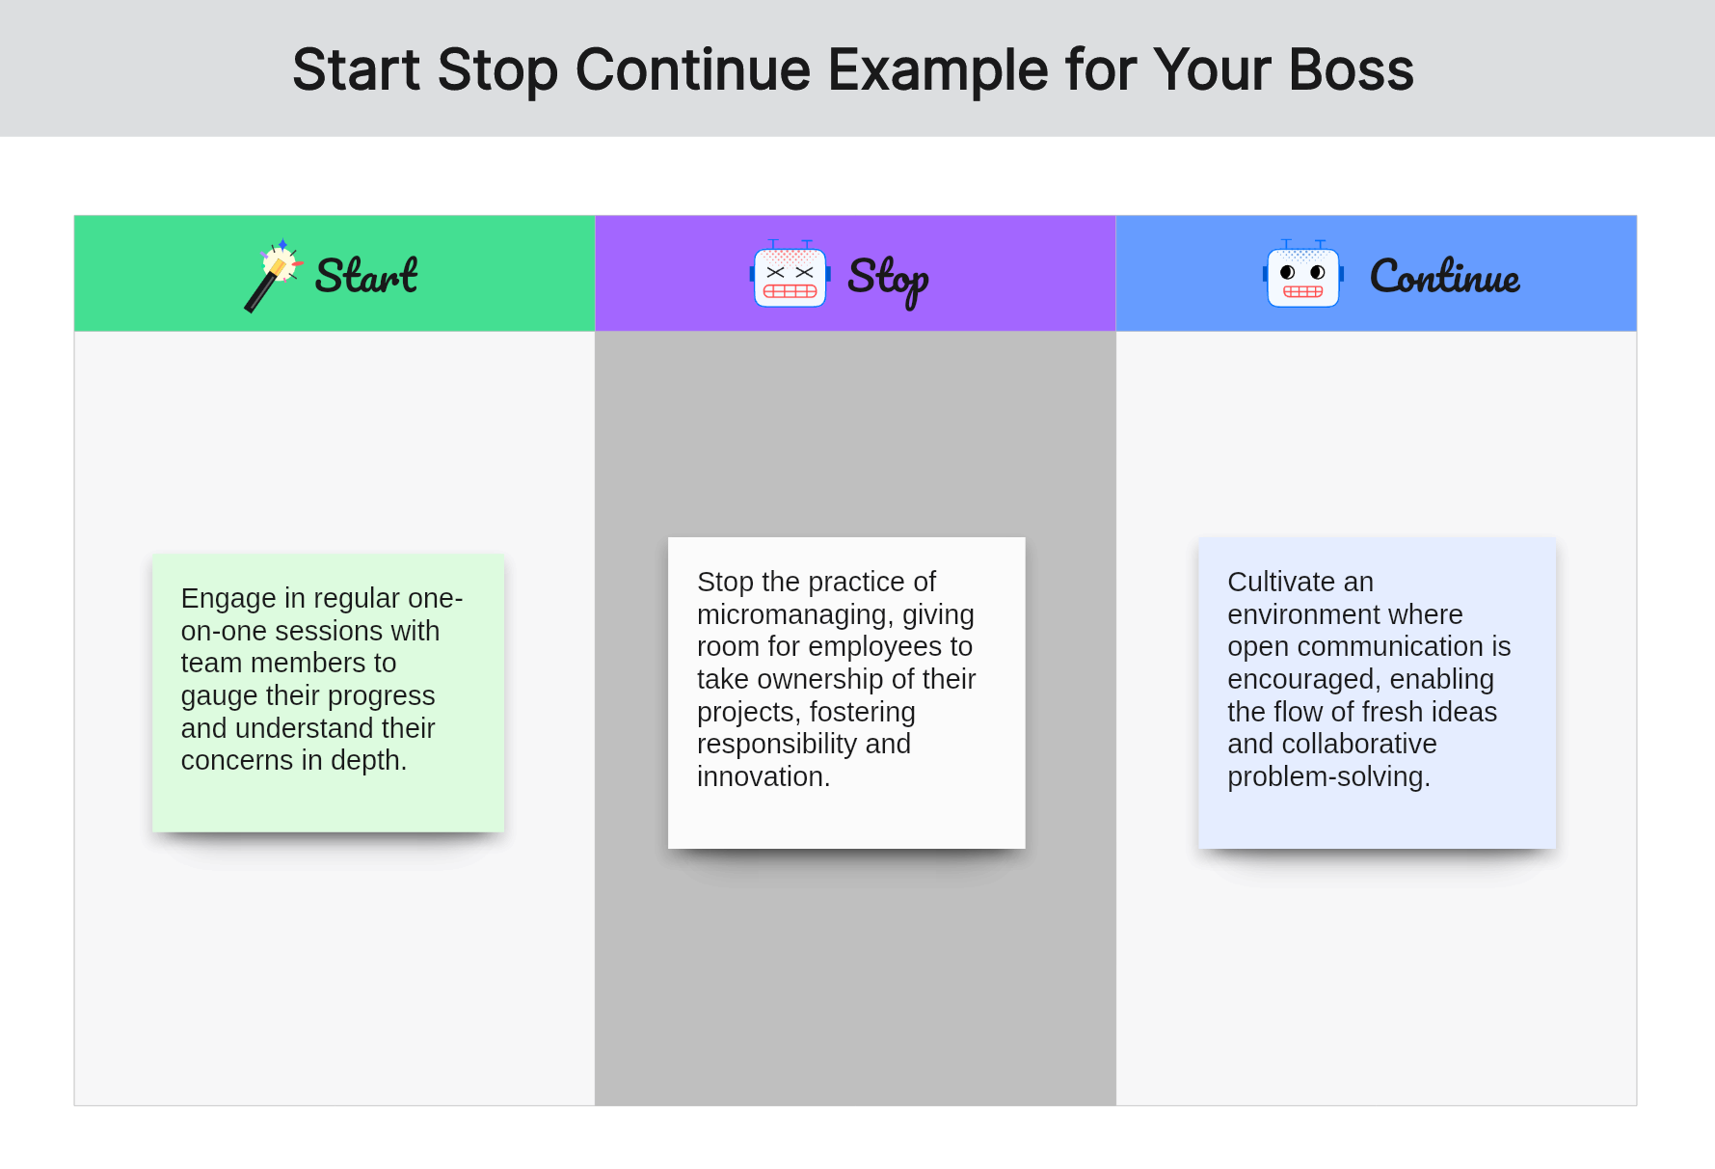Viewport: 1715px width, 1169px height.
Task: Click the smiling robot icon beside Continue
Action: click(x=1303, y=275)
